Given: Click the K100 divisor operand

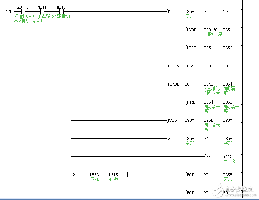Looking at the screenshot, I should [x=208, y=66].
